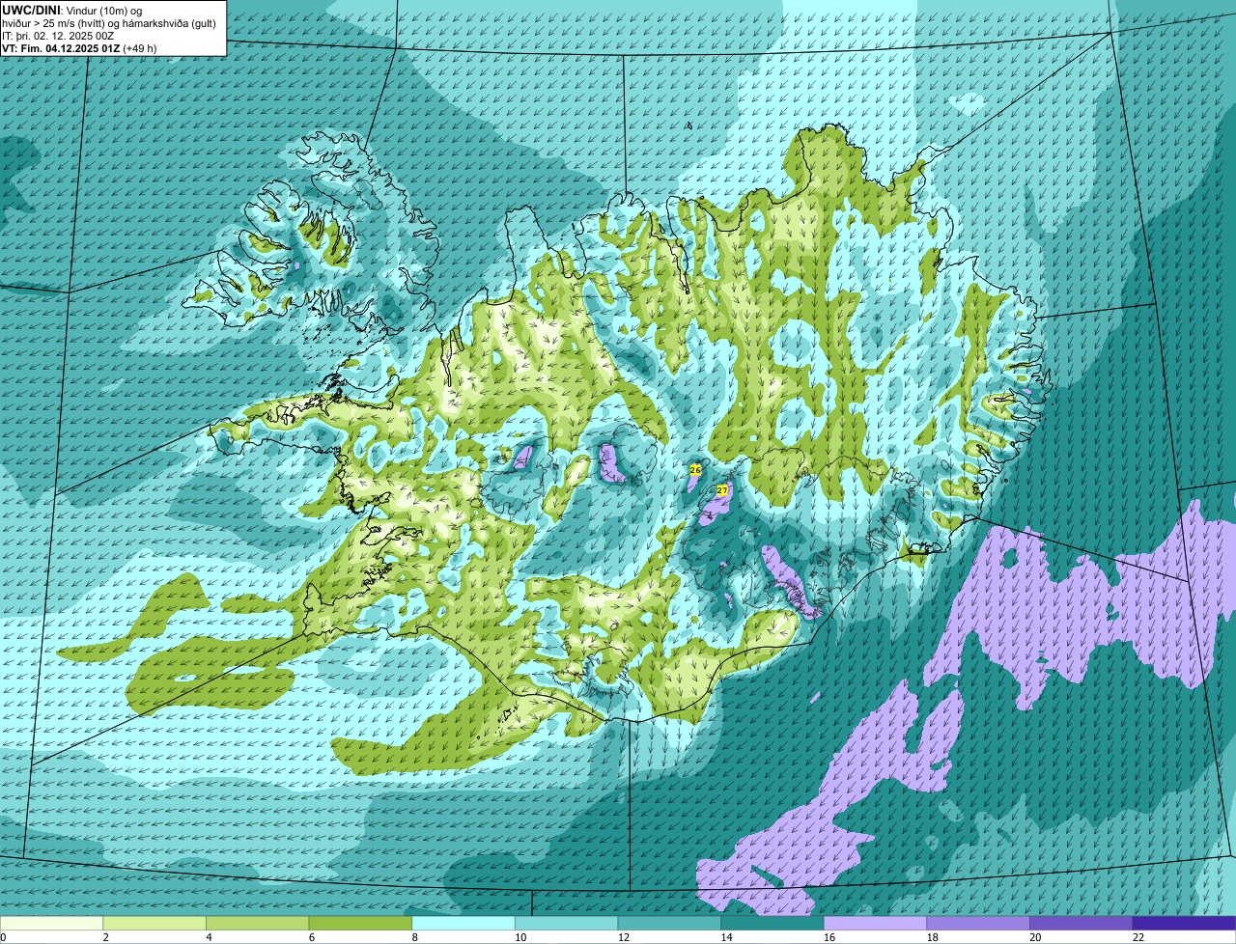
Task: Click the scale value 16
Action: pyautogui.click(x=829, y=937)
